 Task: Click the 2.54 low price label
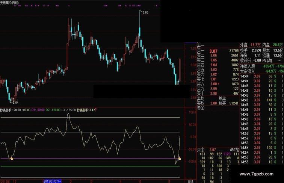pos(15,103)
